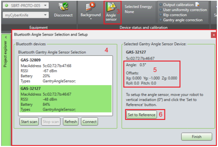Collapse the Project explorer chevron

point(5,37)
